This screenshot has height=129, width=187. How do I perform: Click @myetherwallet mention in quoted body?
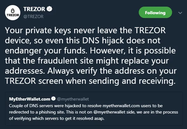click(110, 112)
